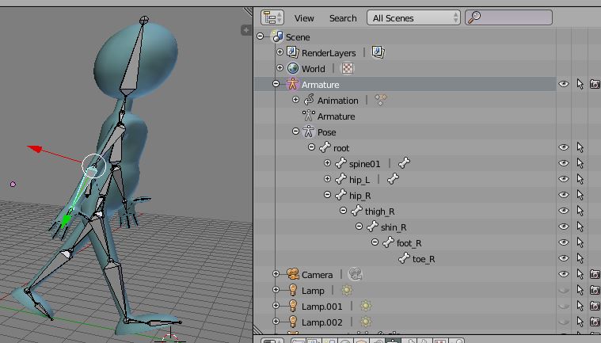
Task: Click the Armature object icon
Action: (x=292, y=84)
